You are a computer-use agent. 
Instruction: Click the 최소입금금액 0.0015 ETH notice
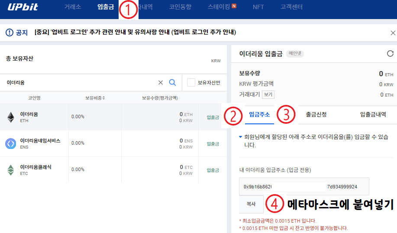pos(278,221)
